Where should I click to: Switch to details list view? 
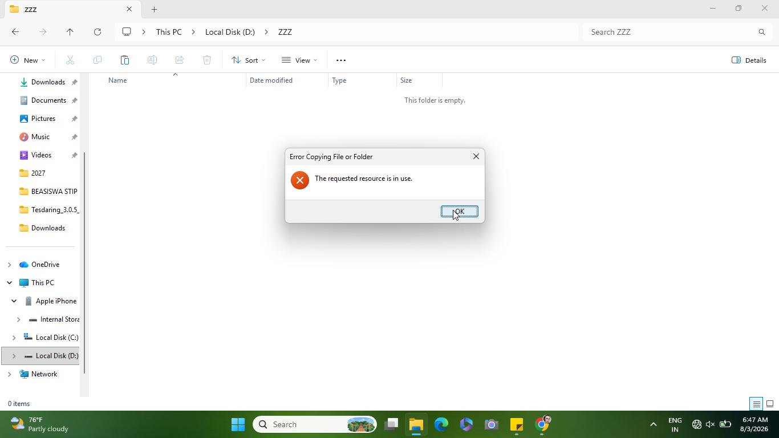(x=756, y=404)
